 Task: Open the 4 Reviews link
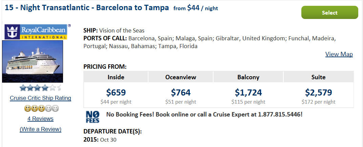coord(41,119)
